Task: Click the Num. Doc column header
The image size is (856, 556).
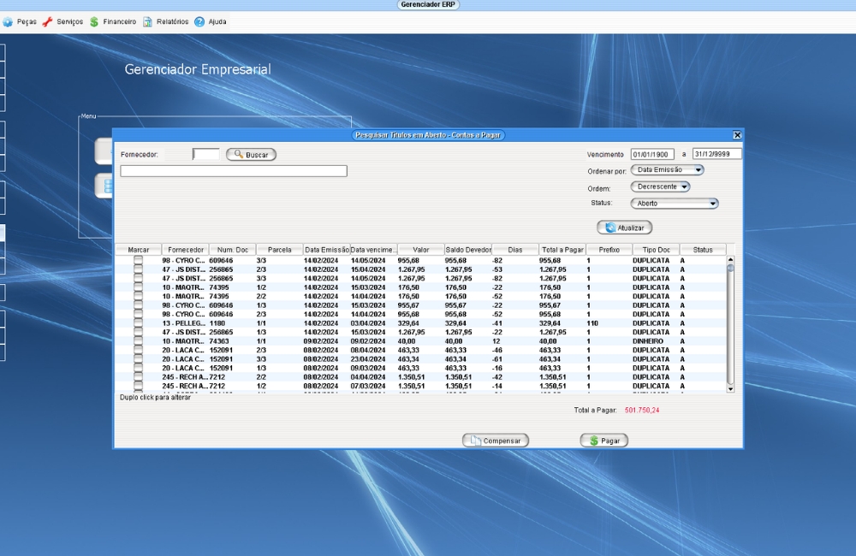Action: [x=233, y=250]
